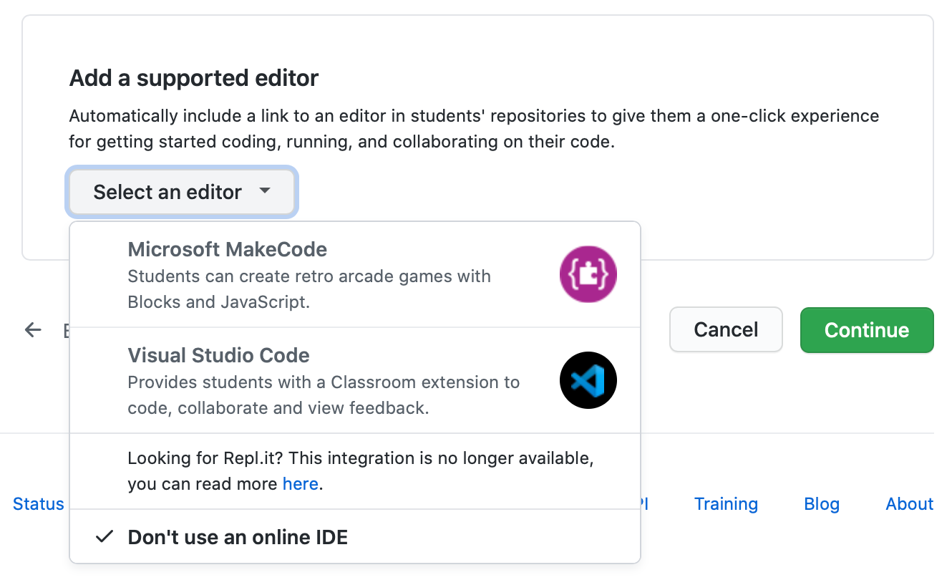Click the green Continue button
The width and height of the screenshot is (952, 580).
point(867,330)
